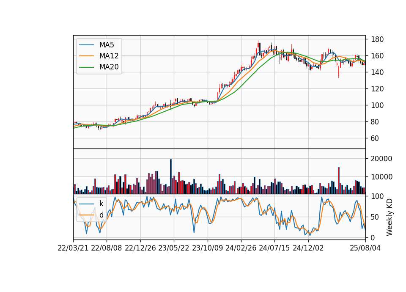The height and width of the screenshot is (292, 406).
Task: Click the 10000 volume axis label
Action: tap(381, 177)
